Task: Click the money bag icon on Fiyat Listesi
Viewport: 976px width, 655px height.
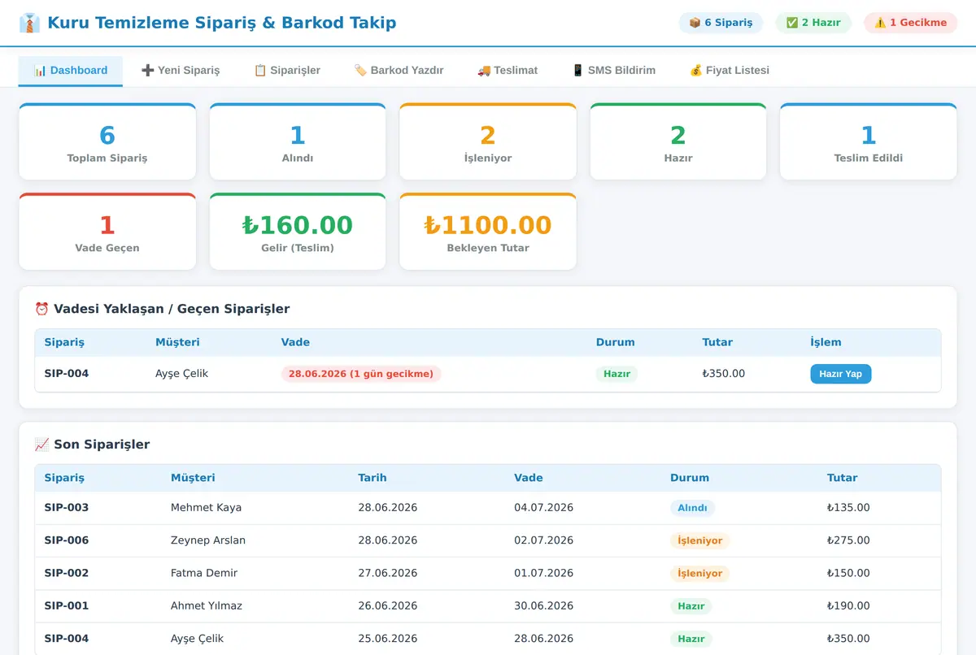Action: [x=695, y=71]
